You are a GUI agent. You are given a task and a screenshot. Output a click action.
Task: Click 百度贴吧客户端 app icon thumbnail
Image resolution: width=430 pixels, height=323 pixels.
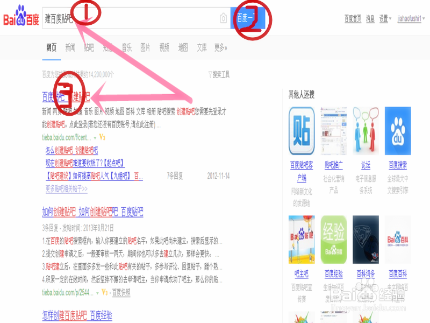(302, 131)
